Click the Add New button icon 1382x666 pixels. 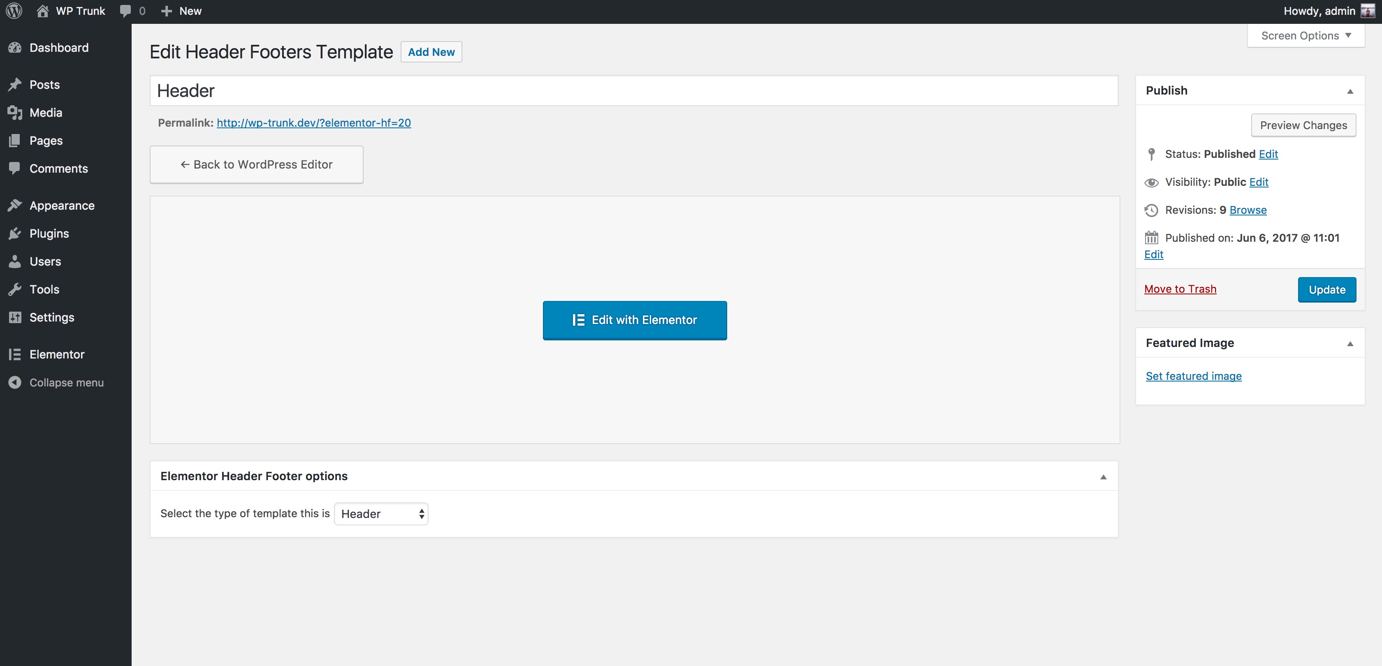point(431,51)
